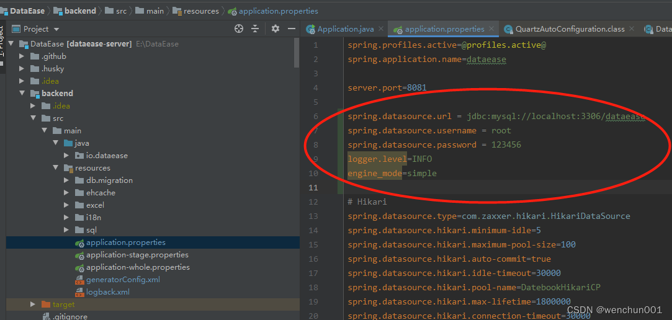This screenshot has height=320, width=672.
Task: Select application-whole.properties file
Action: click(x=138, y=267)
